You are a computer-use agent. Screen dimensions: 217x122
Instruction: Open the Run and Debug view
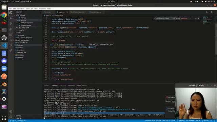coord(11,29)
